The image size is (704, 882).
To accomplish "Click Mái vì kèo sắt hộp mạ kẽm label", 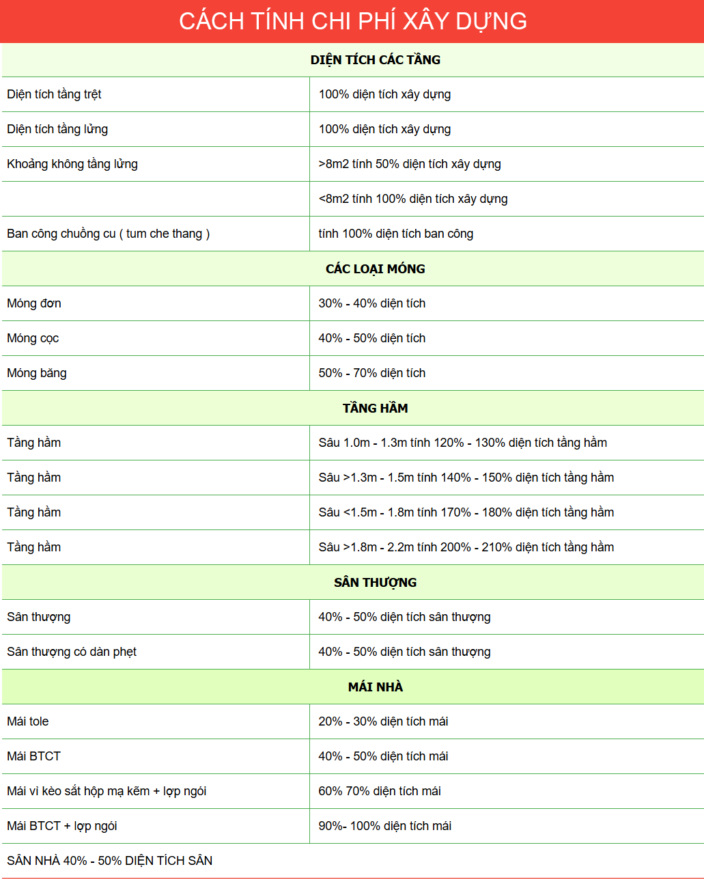I will [107, 791].
